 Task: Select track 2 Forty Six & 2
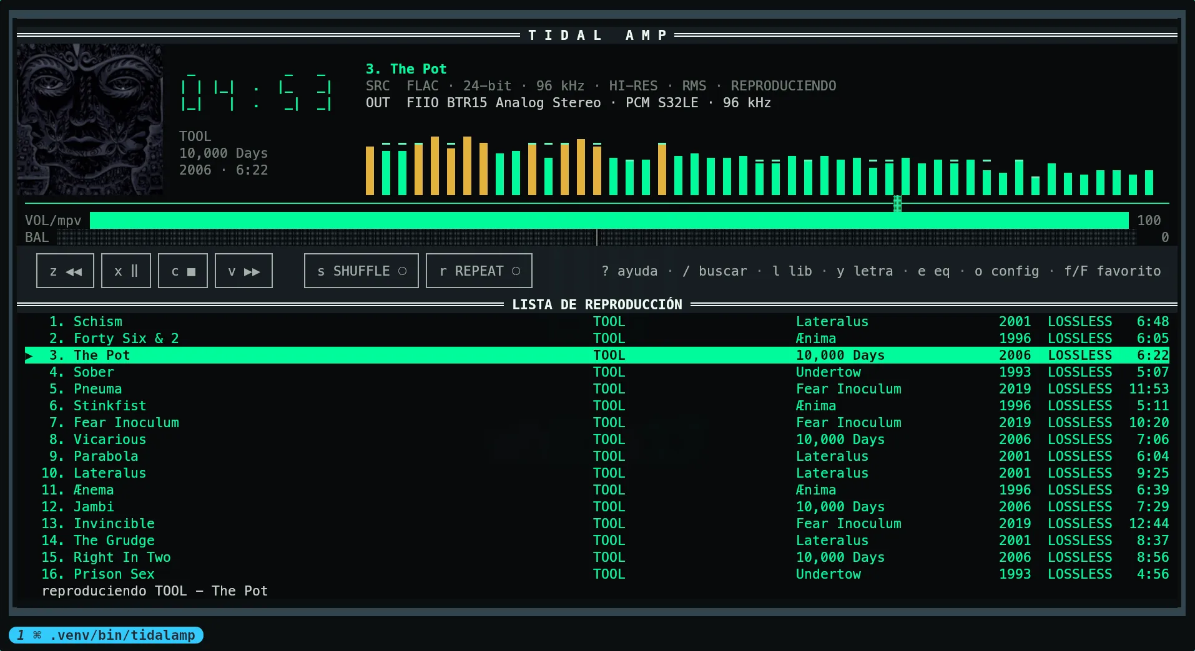pos(597,339)
